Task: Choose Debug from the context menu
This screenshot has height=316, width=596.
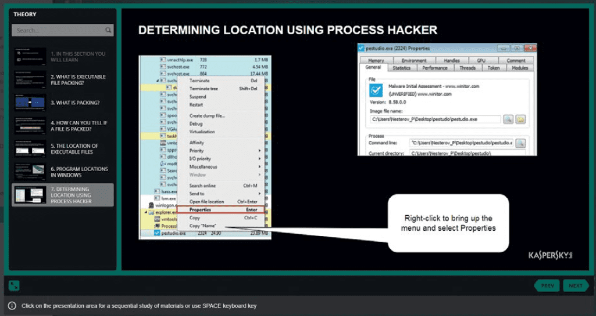Action: 221,124
